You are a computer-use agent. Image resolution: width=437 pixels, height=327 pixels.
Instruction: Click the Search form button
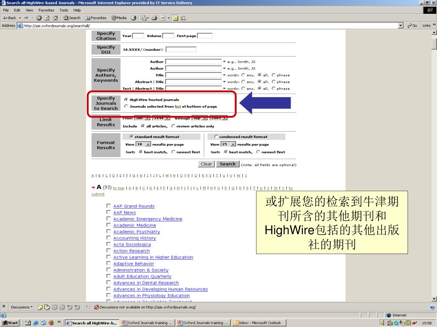click(228, 164)
